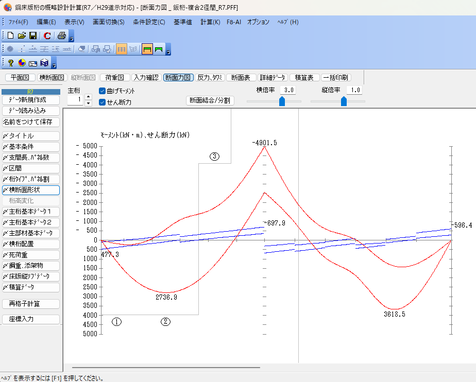This screenshot has height=382, width=476.
Task: Click the Open folder icon
Action: [22, 36]
